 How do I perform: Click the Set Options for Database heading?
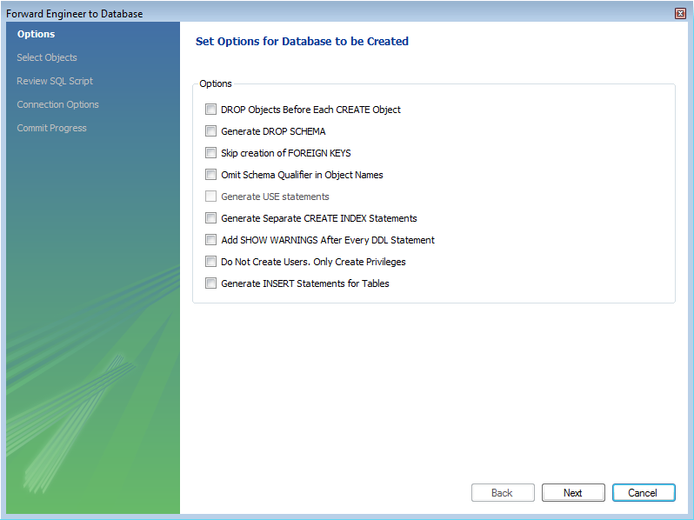click(302, 41)
